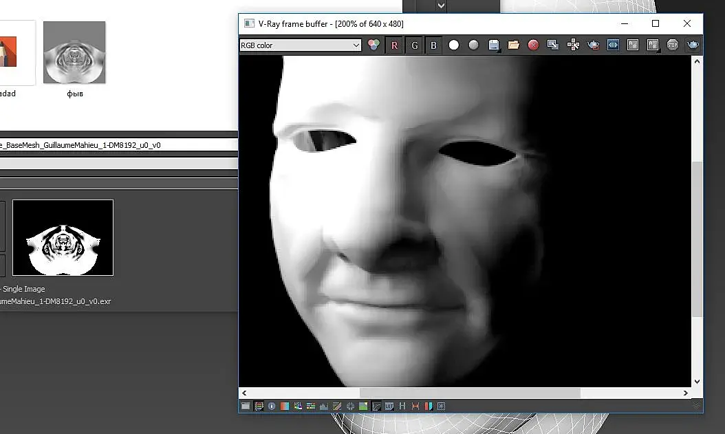The image size is (725, 434).
Task: Click the Stop rendering button
Action: coord(672,45)
